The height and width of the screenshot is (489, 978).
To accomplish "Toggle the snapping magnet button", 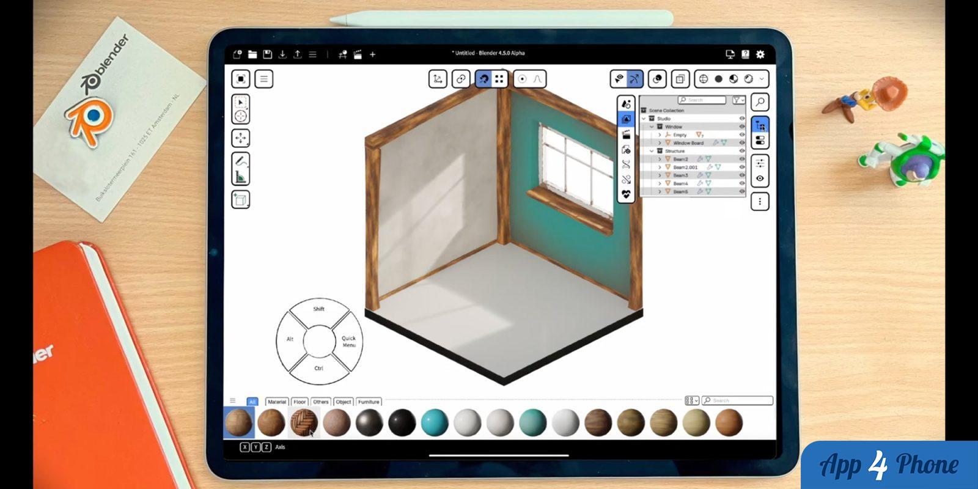I will coord(483,79).
